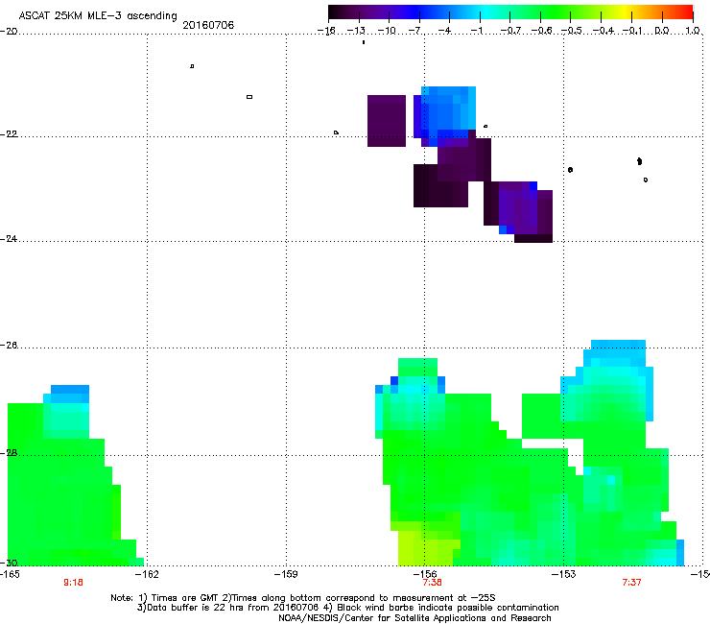Click the red 7:38 pass time
This screenshot has width=710, height=624.
click(433, 583)
